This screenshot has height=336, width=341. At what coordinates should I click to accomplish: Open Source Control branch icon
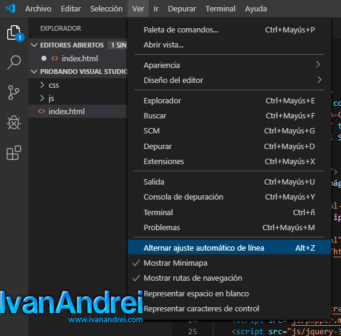(14, 93)
